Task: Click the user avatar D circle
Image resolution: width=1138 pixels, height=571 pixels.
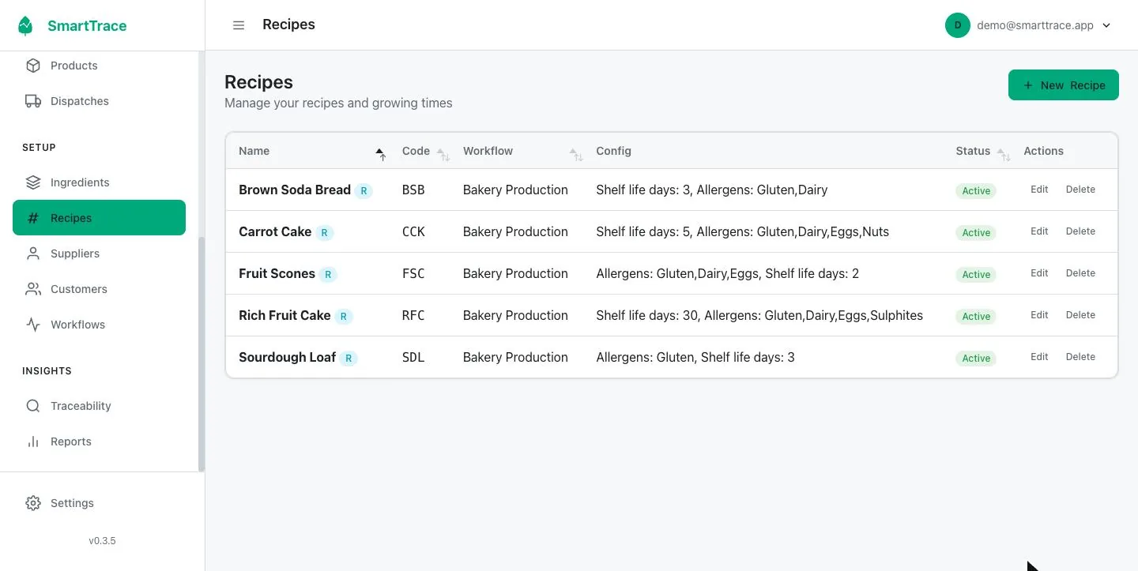Action: pyautogui.click(x=958, y=25)
